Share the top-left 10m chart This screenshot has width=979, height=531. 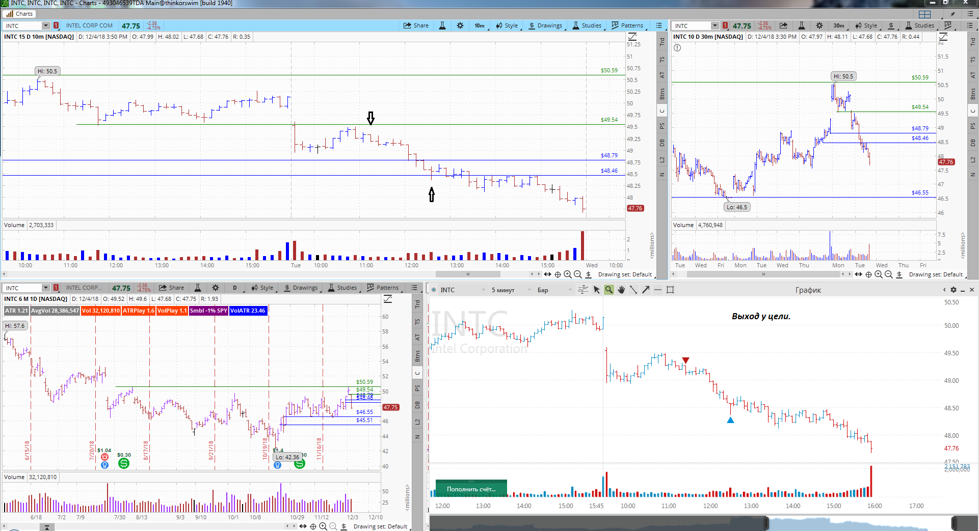click(x=416, y=25)
